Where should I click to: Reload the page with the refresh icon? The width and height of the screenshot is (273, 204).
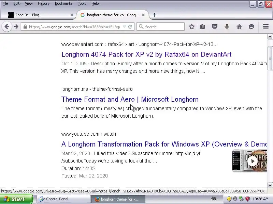tap(130, 27)
